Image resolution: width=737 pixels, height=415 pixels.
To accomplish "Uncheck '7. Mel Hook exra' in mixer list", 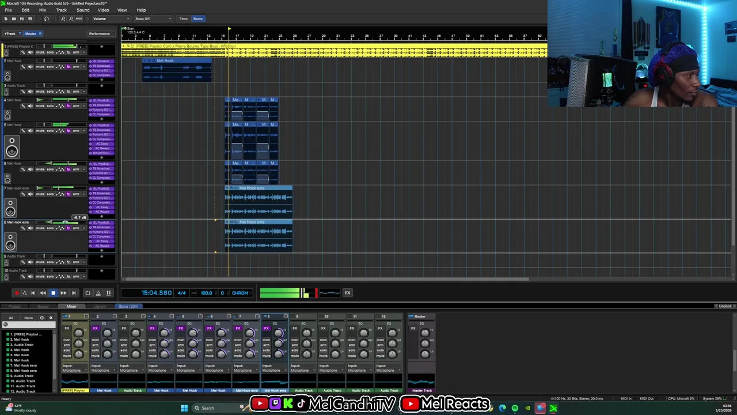I will (7, 365).
